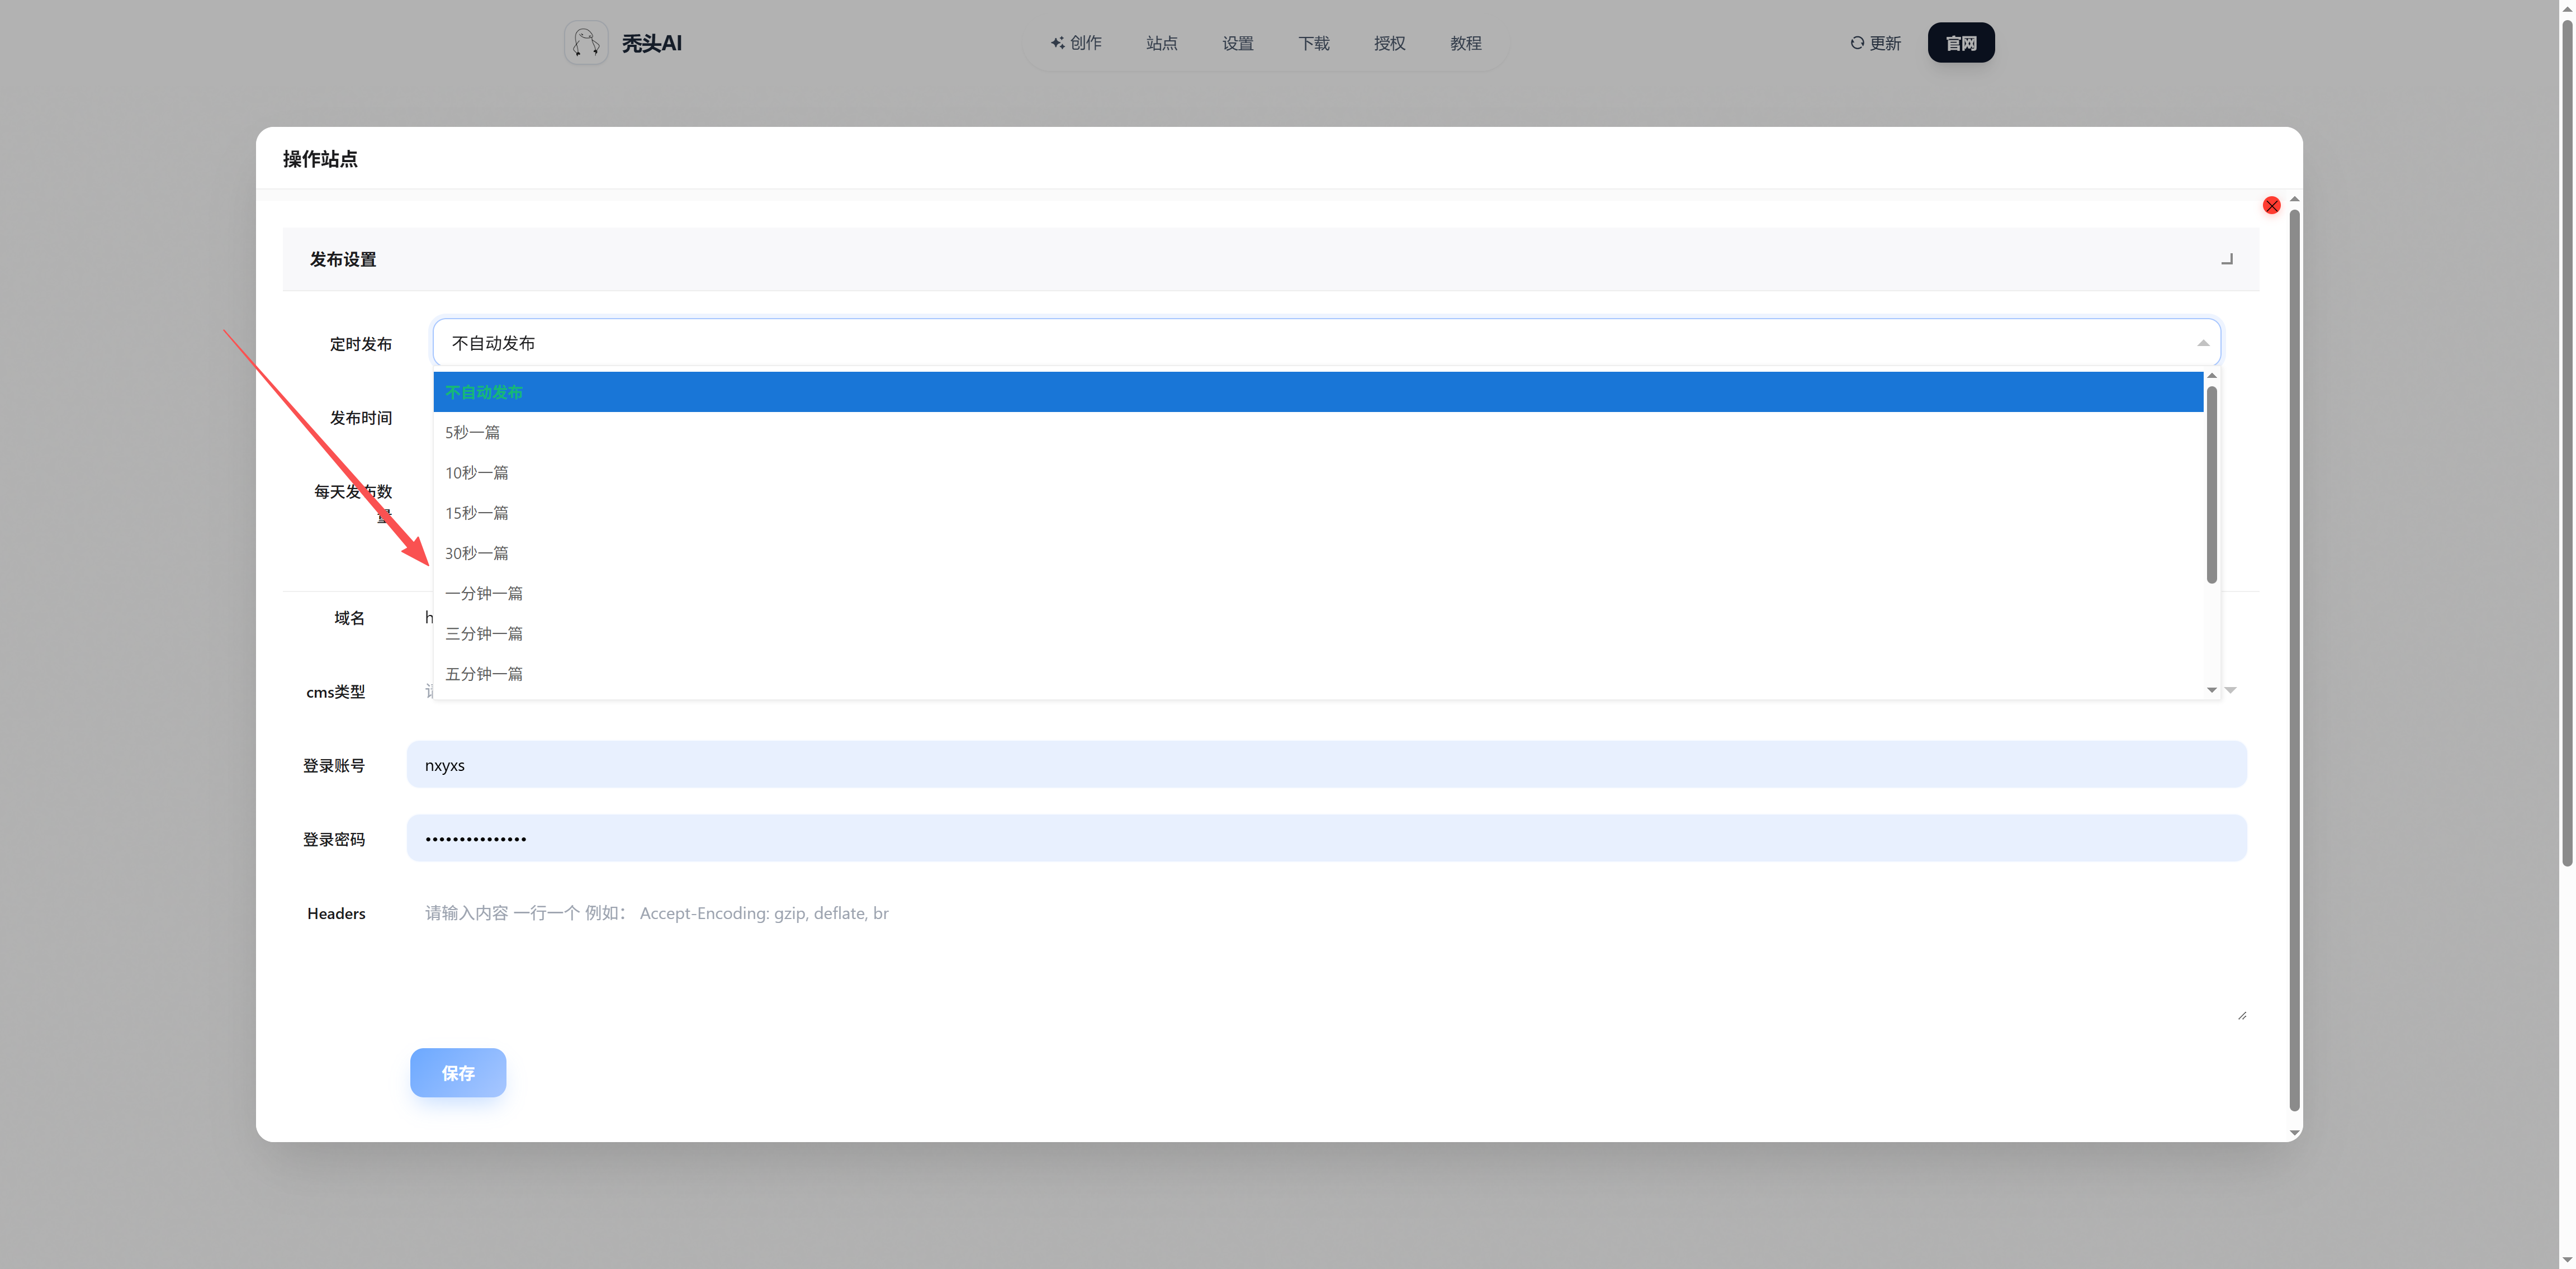Screen dimensions: 2576x1269
Task: Open the 站点 menu tab
Action: (x=1161, y=43)
